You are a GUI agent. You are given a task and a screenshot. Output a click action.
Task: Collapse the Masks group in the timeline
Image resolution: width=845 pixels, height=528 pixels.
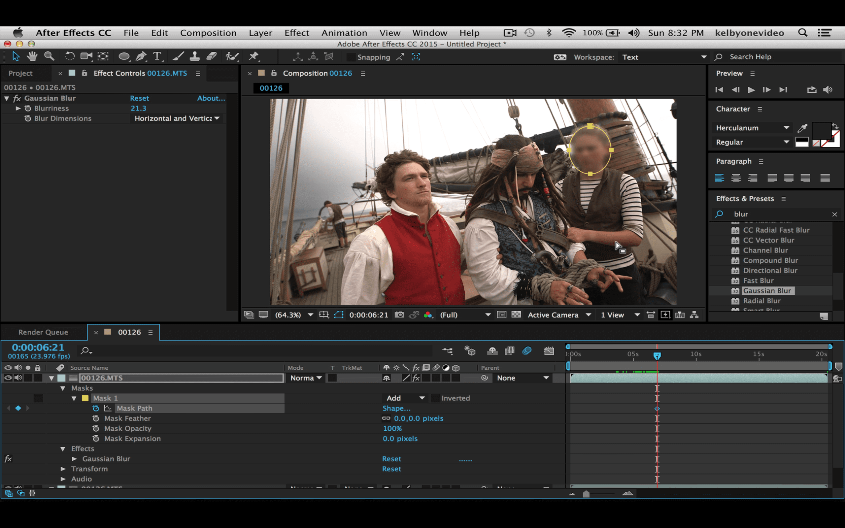[63, 388]
